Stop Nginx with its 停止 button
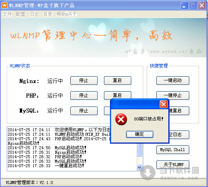The width and height of the screenshot is (208, 187). 84,80
